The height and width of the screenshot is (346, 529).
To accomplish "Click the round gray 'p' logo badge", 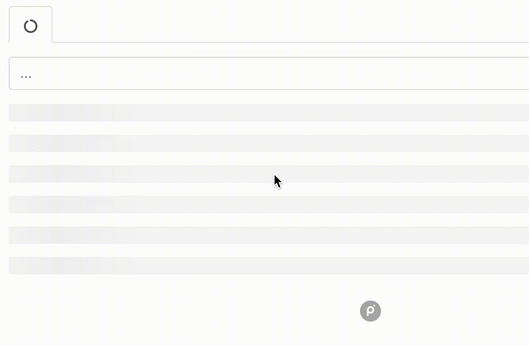I will (x=370, y=311).
